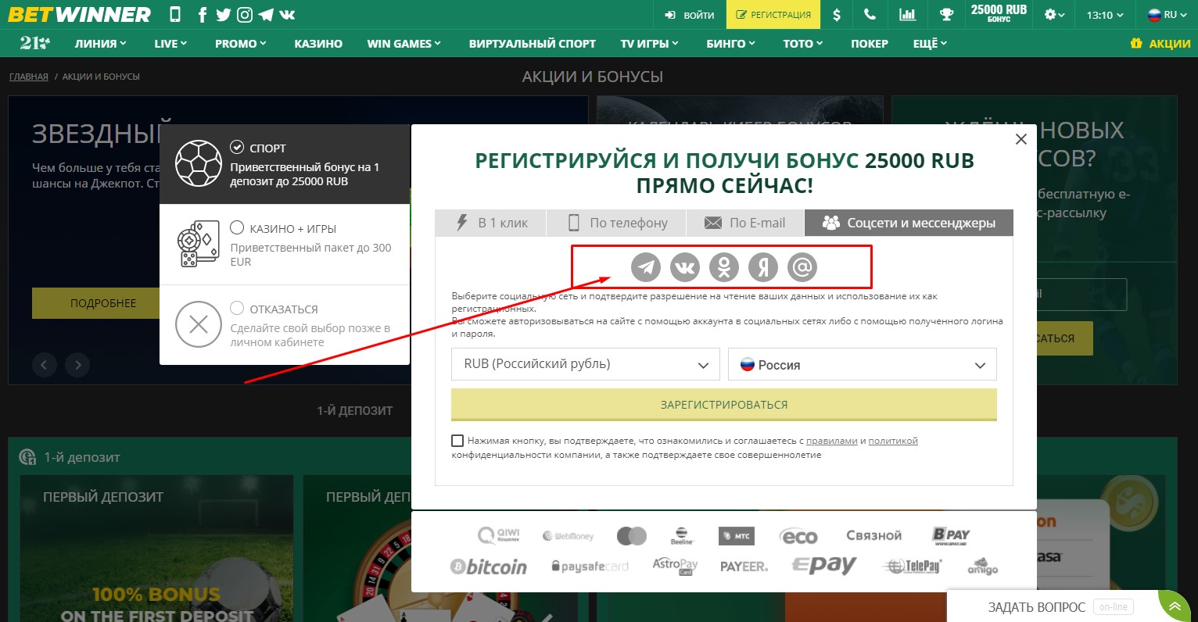Expand the WIN GAMES menu
The height and width of the screenshot is (622, 1198).
click(404, 44)
